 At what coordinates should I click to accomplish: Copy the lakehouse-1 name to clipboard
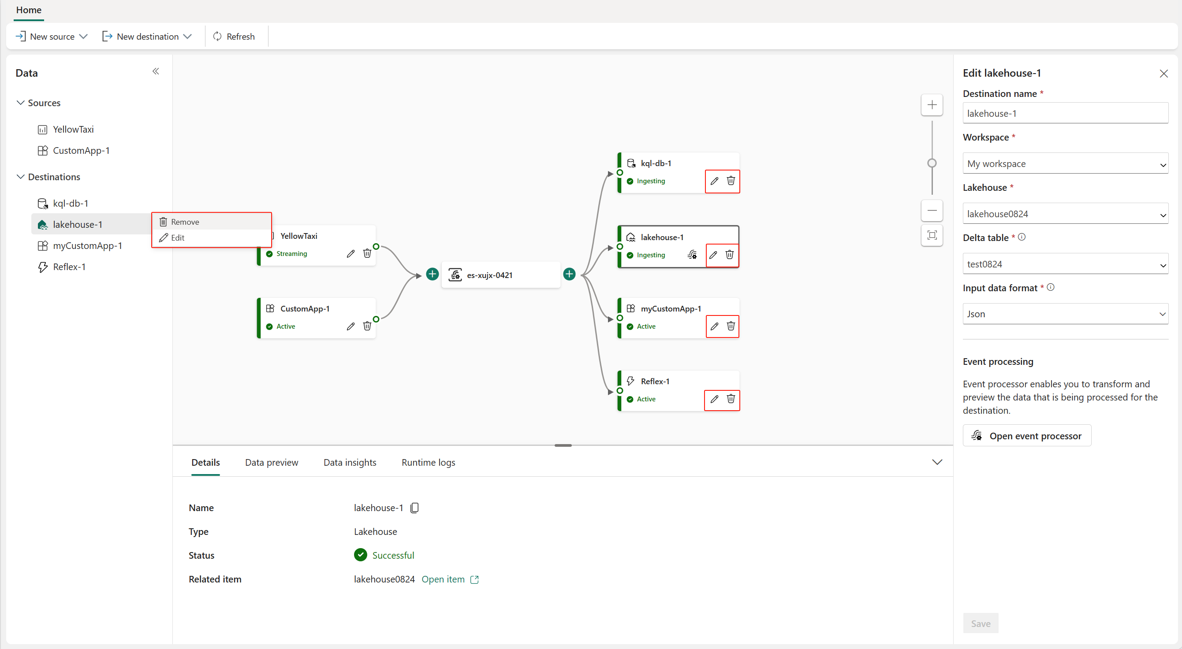click(414, 508)
